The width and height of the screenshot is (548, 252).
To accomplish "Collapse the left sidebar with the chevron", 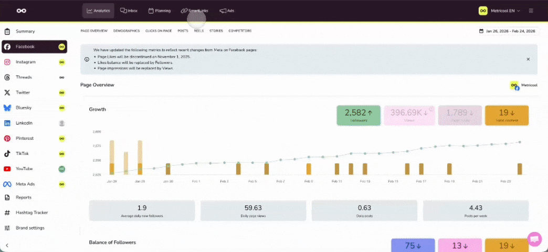I will pyautogui.click(x=7, y=245).
